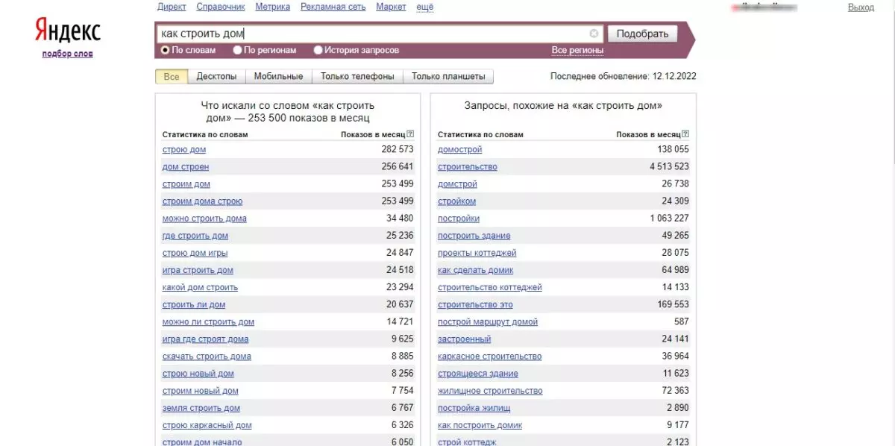895x446 pixels.
Task: Open the "как сделать домик" link
Action: (476, 270)
